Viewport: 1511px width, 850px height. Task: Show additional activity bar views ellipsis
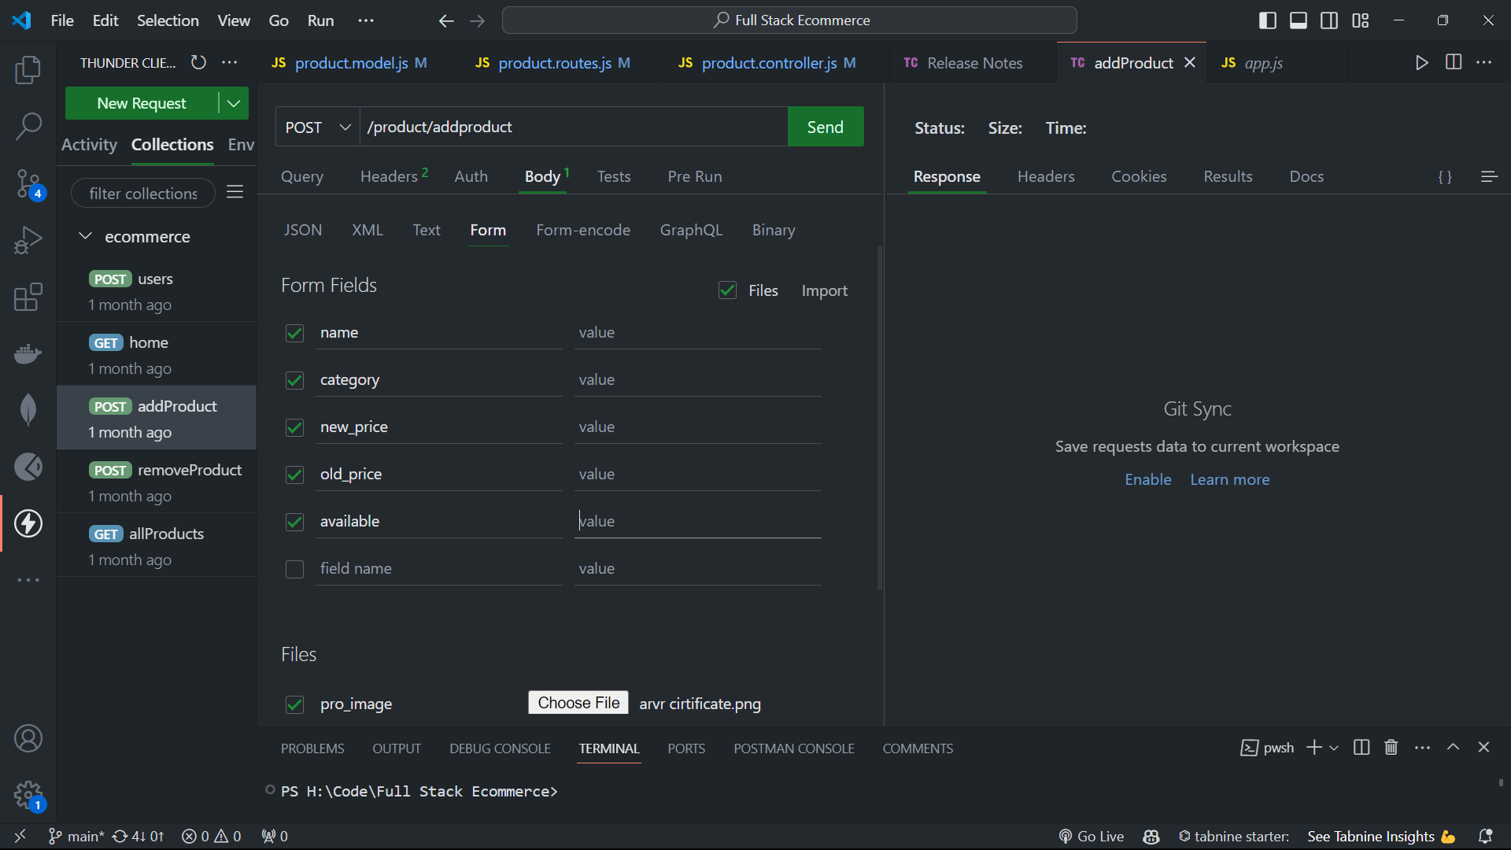[x=28, y=580]
